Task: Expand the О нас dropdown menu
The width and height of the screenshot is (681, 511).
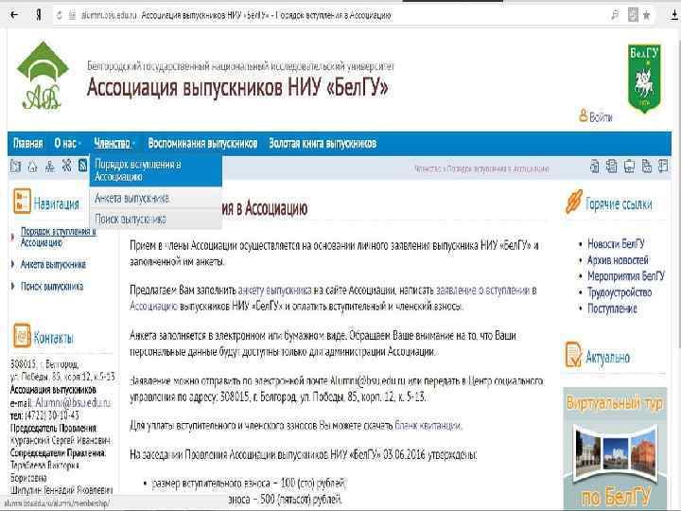Action: click(68, 144)
